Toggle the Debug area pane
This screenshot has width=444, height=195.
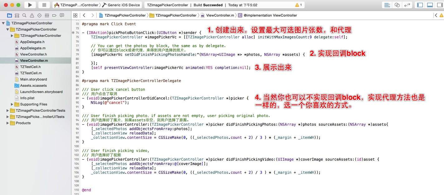click(x=430, y=5)
